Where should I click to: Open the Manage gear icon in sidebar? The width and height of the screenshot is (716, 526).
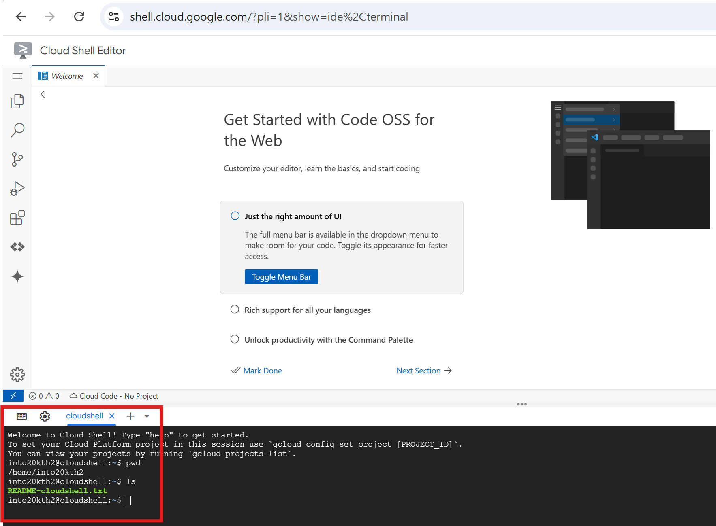pyautogui.click(x=17, y=375)
